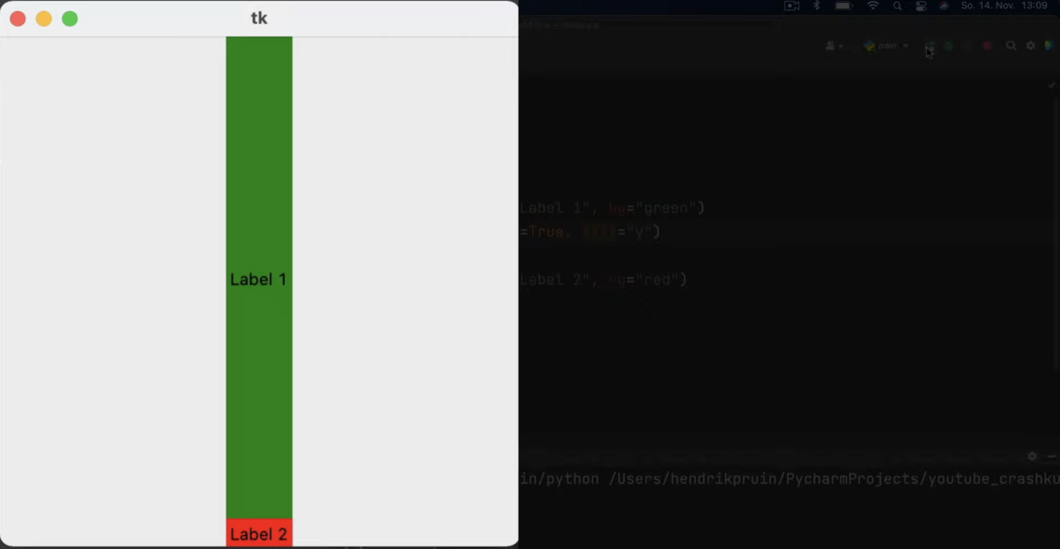Open the Bluetooth menu bar icon
This screenshot has height=549, width=1060.
pyautogui.click(x=817, y=6)
